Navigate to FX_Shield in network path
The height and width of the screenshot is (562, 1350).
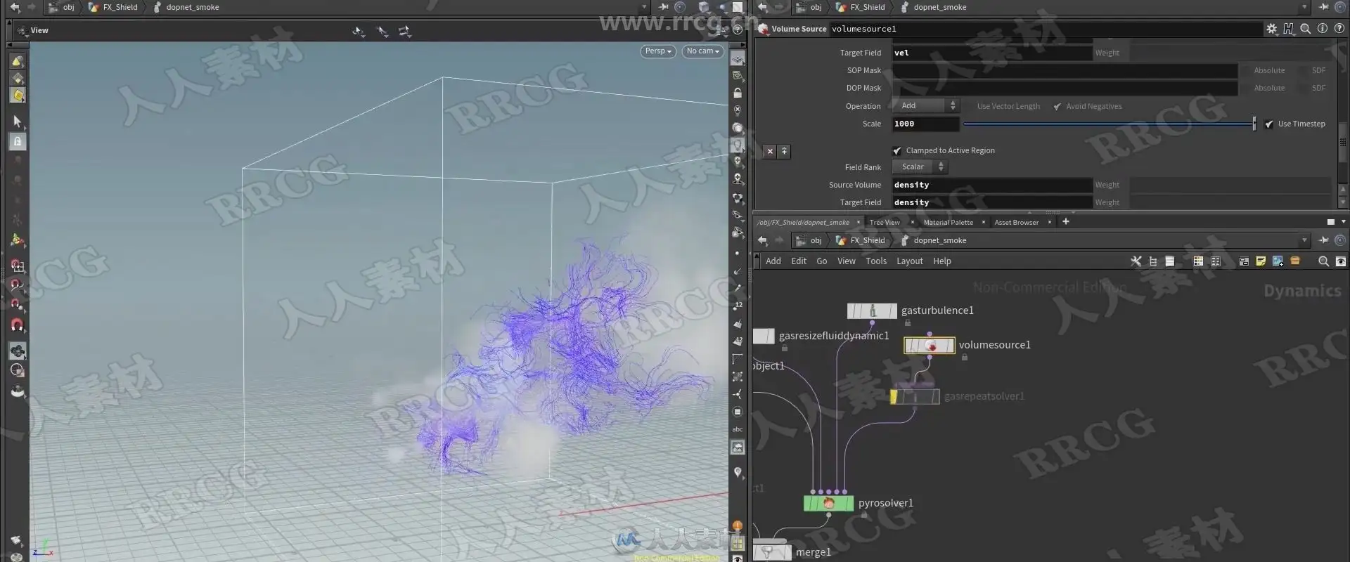tap(868, 240)
